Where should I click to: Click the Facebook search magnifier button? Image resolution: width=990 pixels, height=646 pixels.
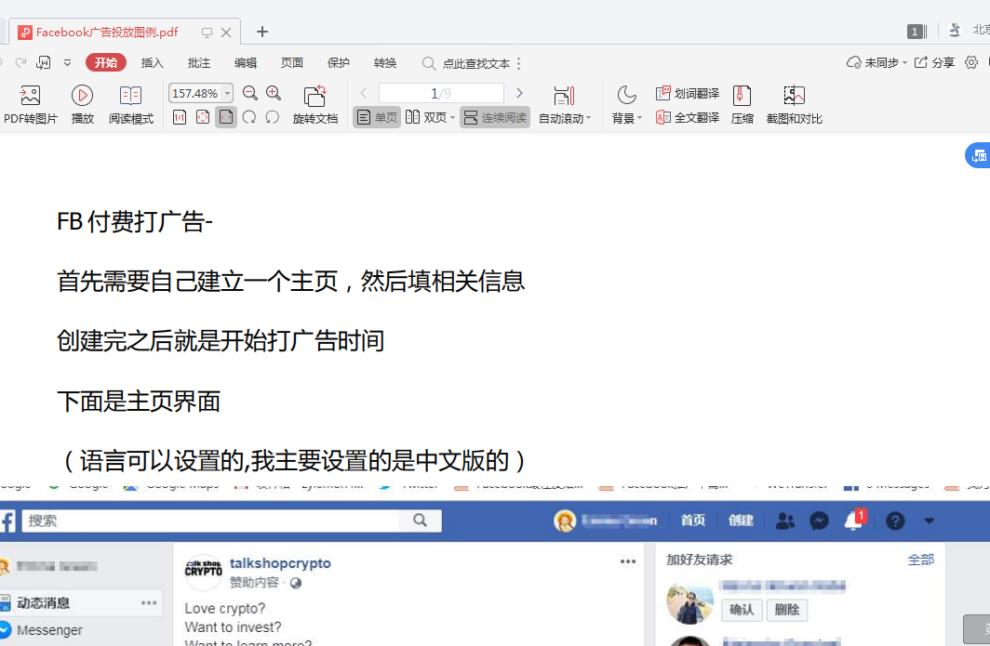pos(420,521)
